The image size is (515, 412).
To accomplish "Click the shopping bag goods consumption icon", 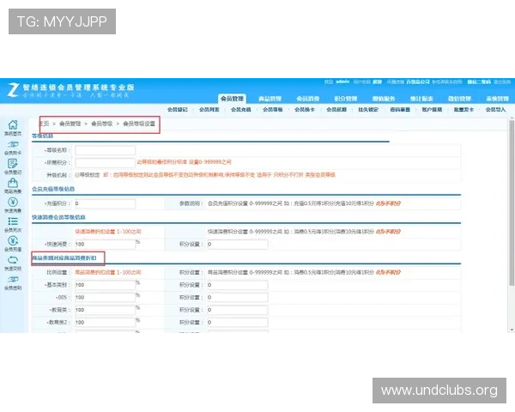I will (x=13, y=183).
